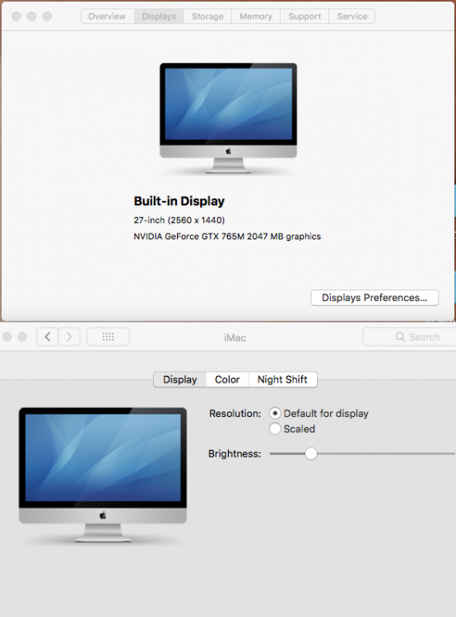Viewport: 456px width, 617px height.
Task: Open the Night Shift tab
Action: [x=282, y=380]
